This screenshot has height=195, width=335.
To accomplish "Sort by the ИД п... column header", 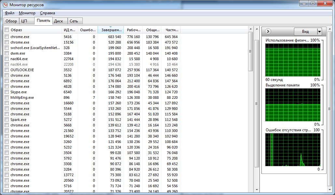I will [x=70, y=30].
